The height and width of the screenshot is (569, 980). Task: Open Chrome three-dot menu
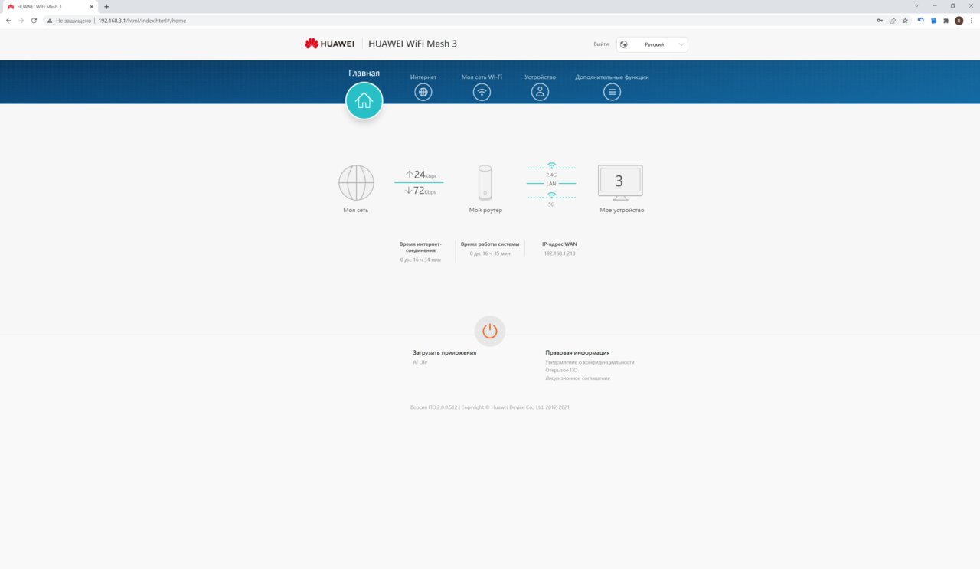tap(972, 21)
